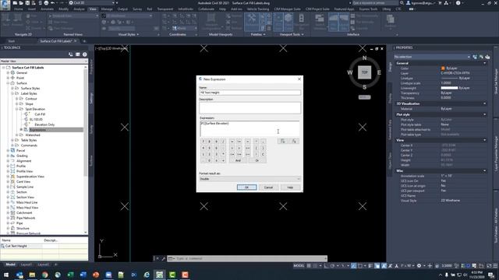Open the No selection dropdown in Properties
This screenshot has width=499, height=280.
[432, 57]
